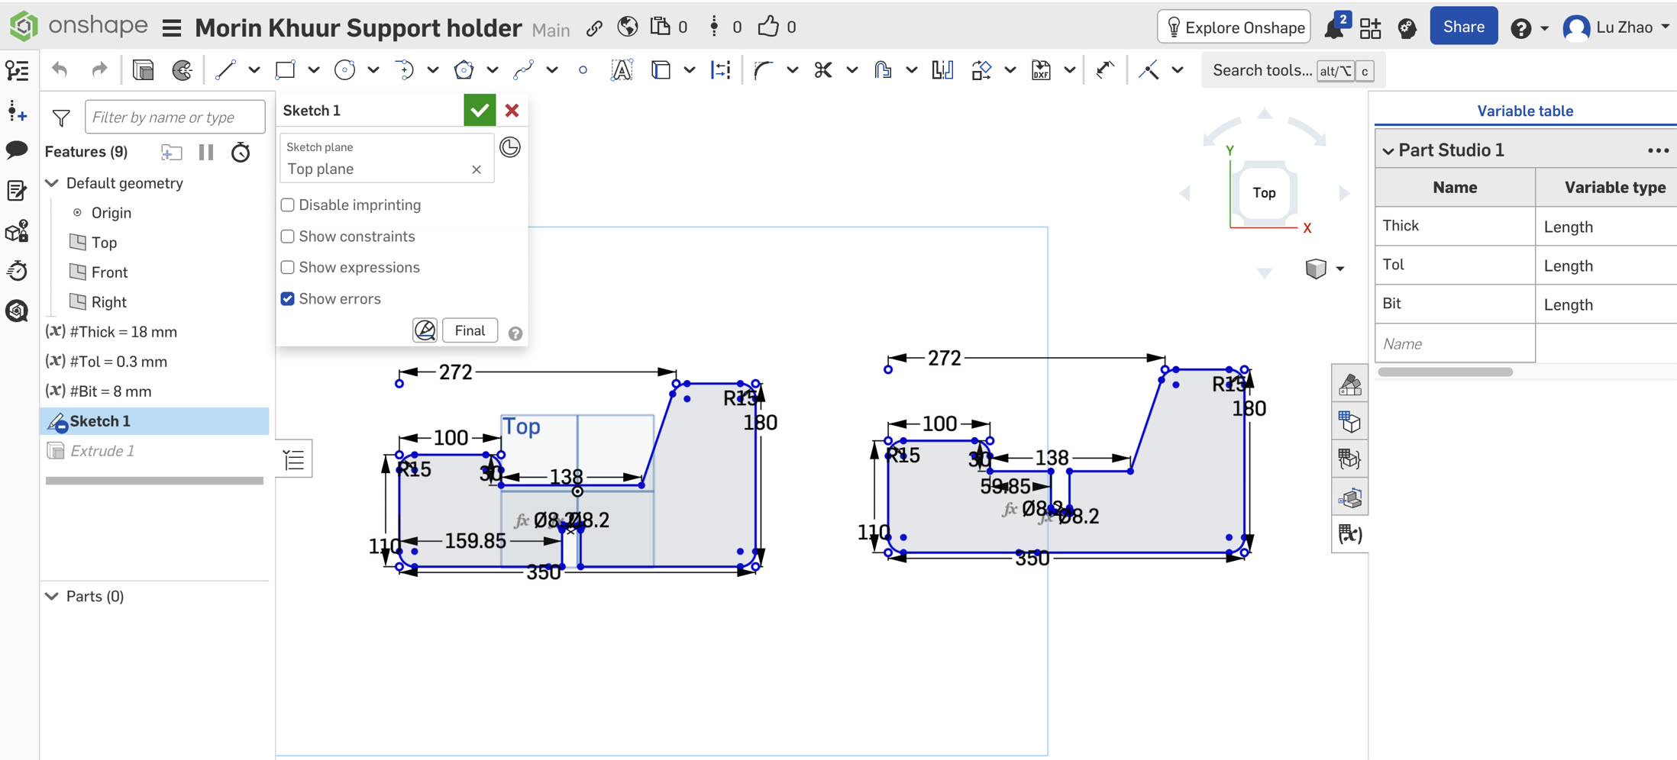Select the Text sketch tool
Screen dimensions: 1677x760
(x=622, y=70)
